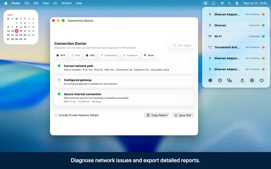Select the Ethernet connected interface row
This screenshot has width=271, height=169.
click(x=236, y=25)
